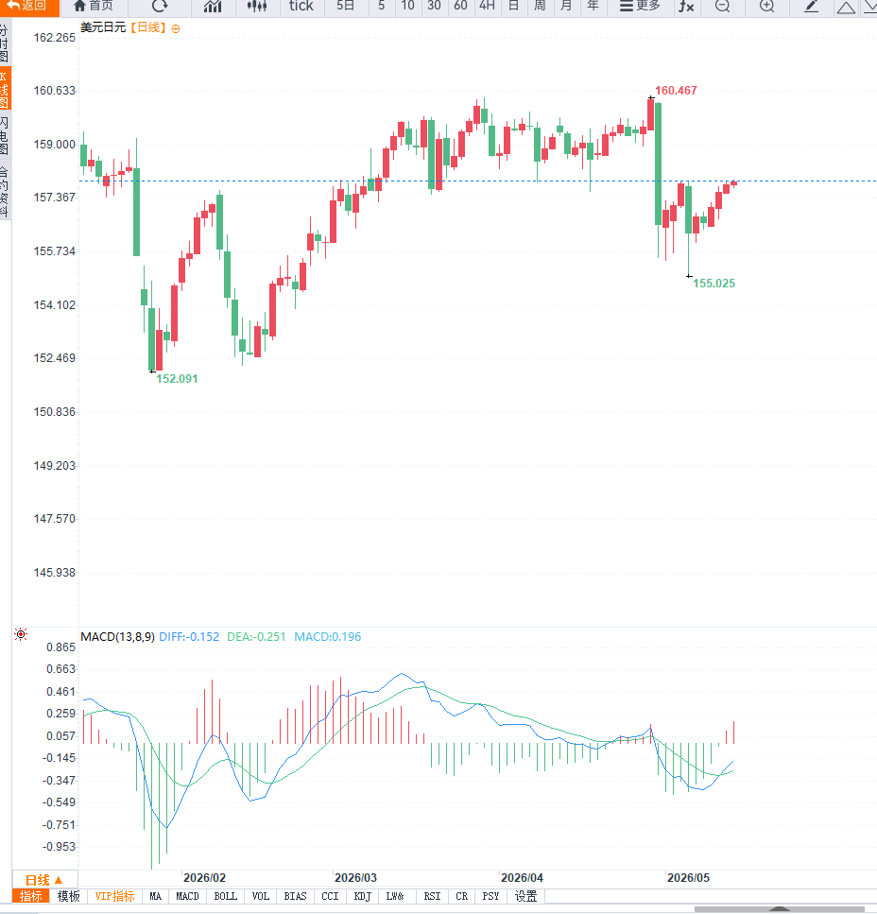Screen dimensions: 877x914
Task: Toggle the orange circle next to 日线 title
Action: click(x=176, y=28)
